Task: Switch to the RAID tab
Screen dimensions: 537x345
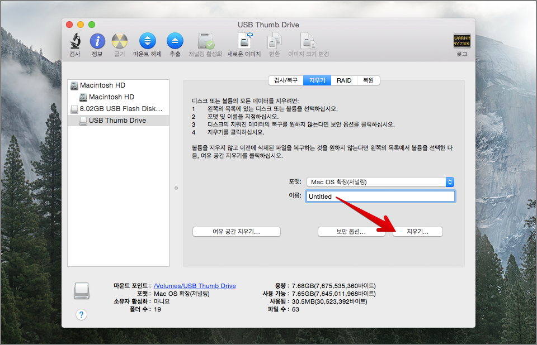Action: coord(344,80)
